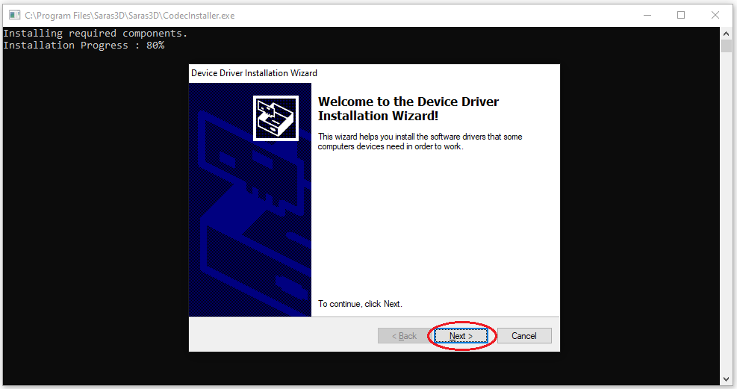Click the disabled Back button
Screen dimensions: 737x389
click(x=404, y=336)
